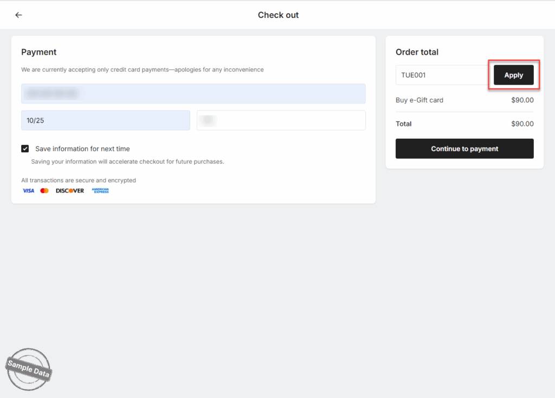Uncheck the save information checkbox

[x=25, y=149]
